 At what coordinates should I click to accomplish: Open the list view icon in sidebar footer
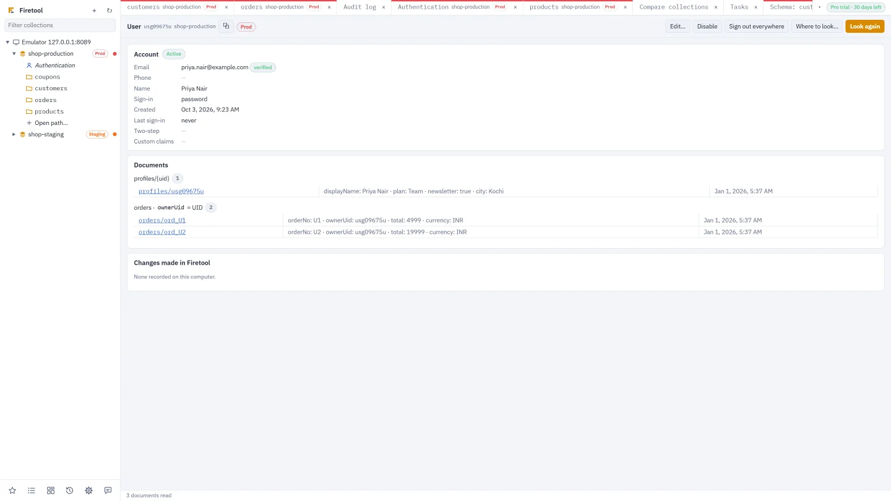(32, 490)
